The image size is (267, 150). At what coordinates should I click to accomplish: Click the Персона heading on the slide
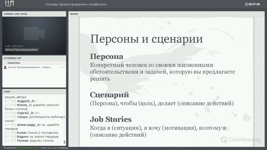click(x=106, y=57)
